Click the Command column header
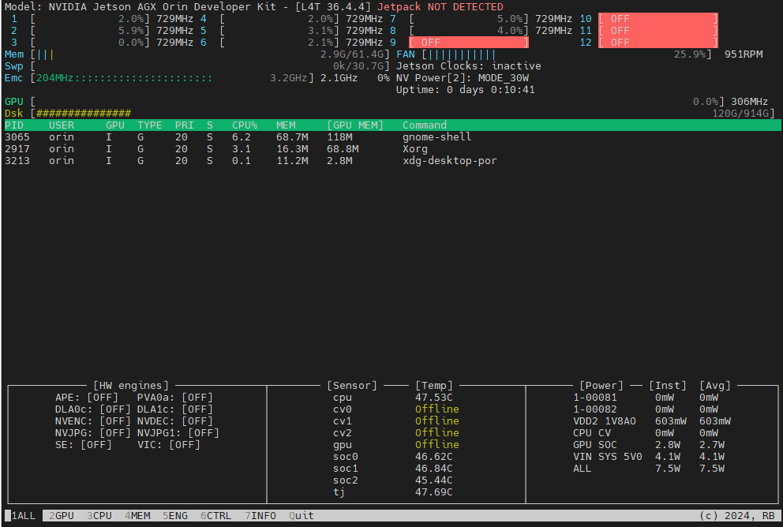Viewport: 783px width, 527px height. click(x=425, y=125)
